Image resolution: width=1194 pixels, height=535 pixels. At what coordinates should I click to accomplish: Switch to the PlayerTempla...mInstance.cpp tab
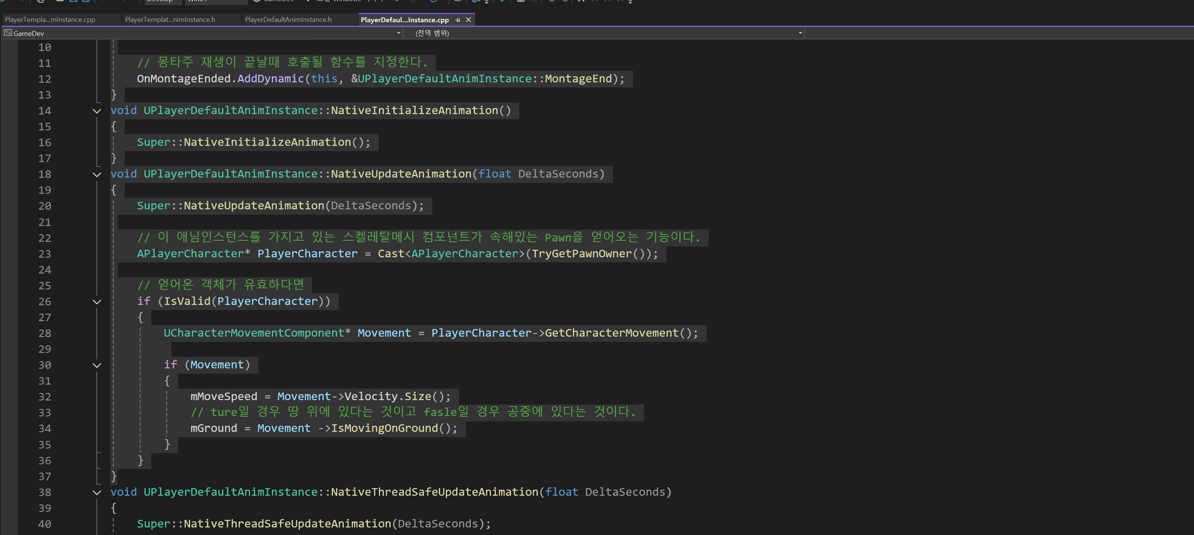tap(50, 20)
